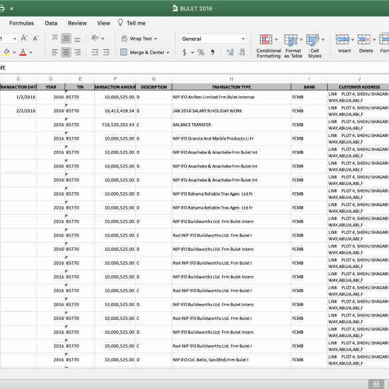Screen dimensions: 389x389
Task: Open the Formulas ribbon tab
Action: [x=21, y=23]
